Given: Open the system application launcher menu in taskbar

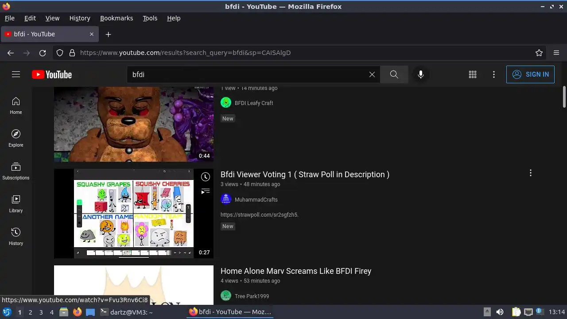Looking at the screenshot, I should (7, 312).
